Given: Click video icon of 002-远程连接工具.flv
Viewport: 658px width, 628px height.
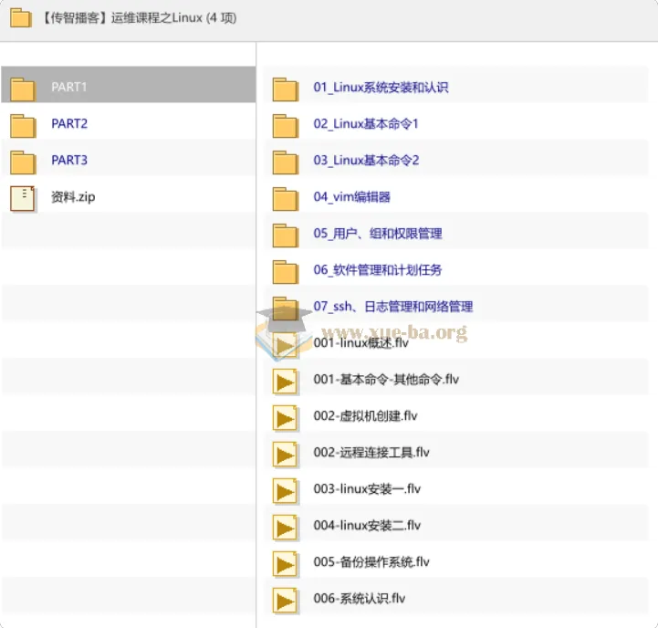Looking at the screenshot, I should [286, 455].
